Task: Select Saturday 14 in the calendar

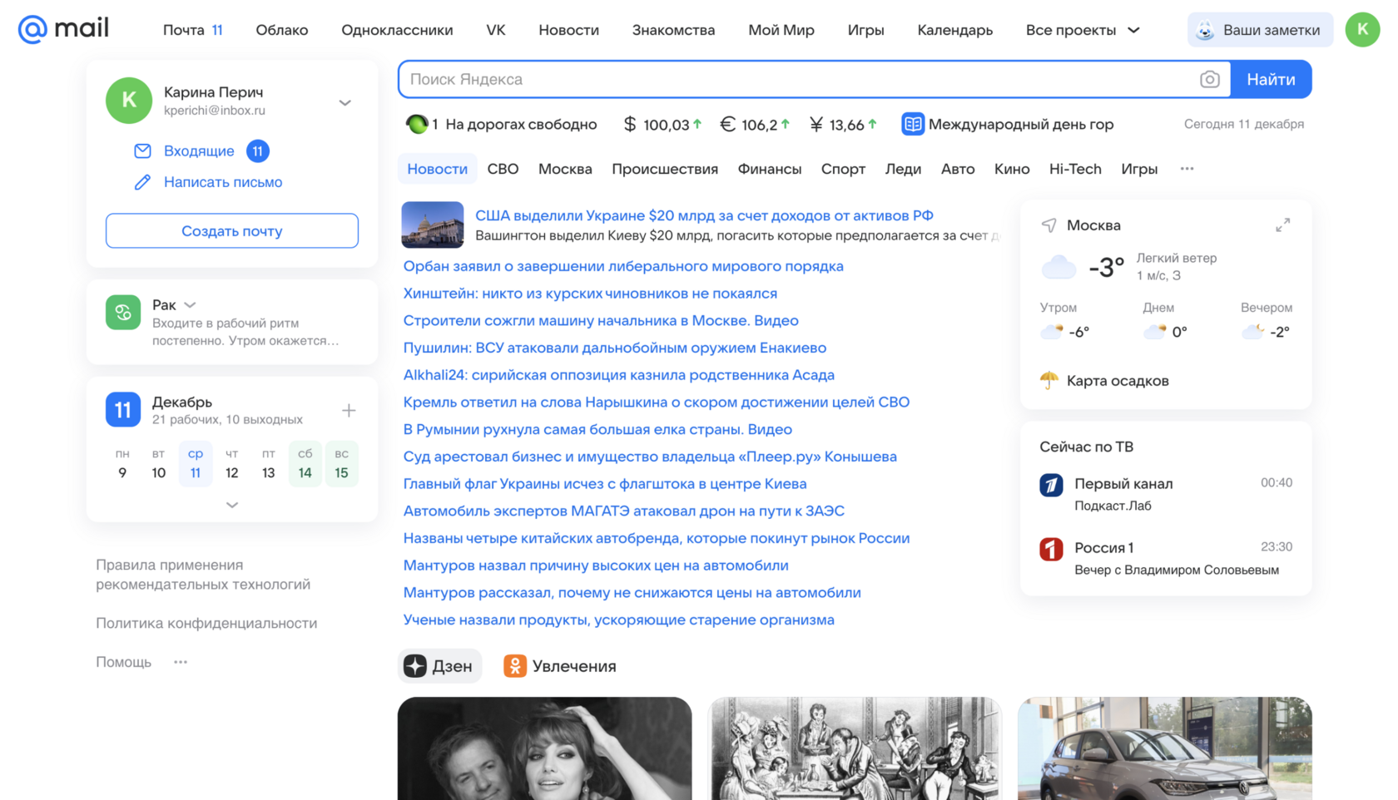Action: [x=305, y=464]
